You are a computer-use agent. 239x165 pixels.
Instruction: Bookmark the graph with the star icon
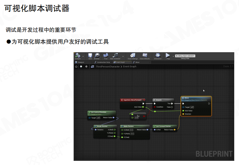point(76,67)
